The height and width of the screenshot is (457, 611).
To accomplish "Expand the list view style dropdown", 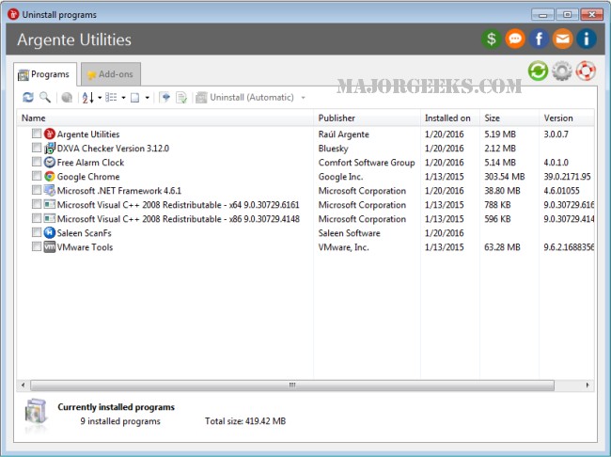I will click(x=123, y=97).
